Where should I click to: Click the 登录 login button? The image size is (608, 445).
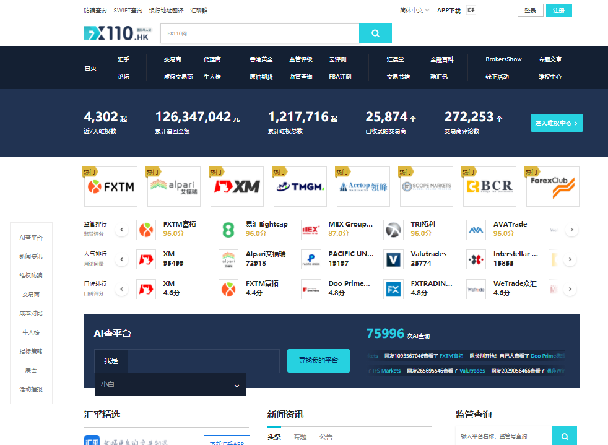tap(531, 11)
